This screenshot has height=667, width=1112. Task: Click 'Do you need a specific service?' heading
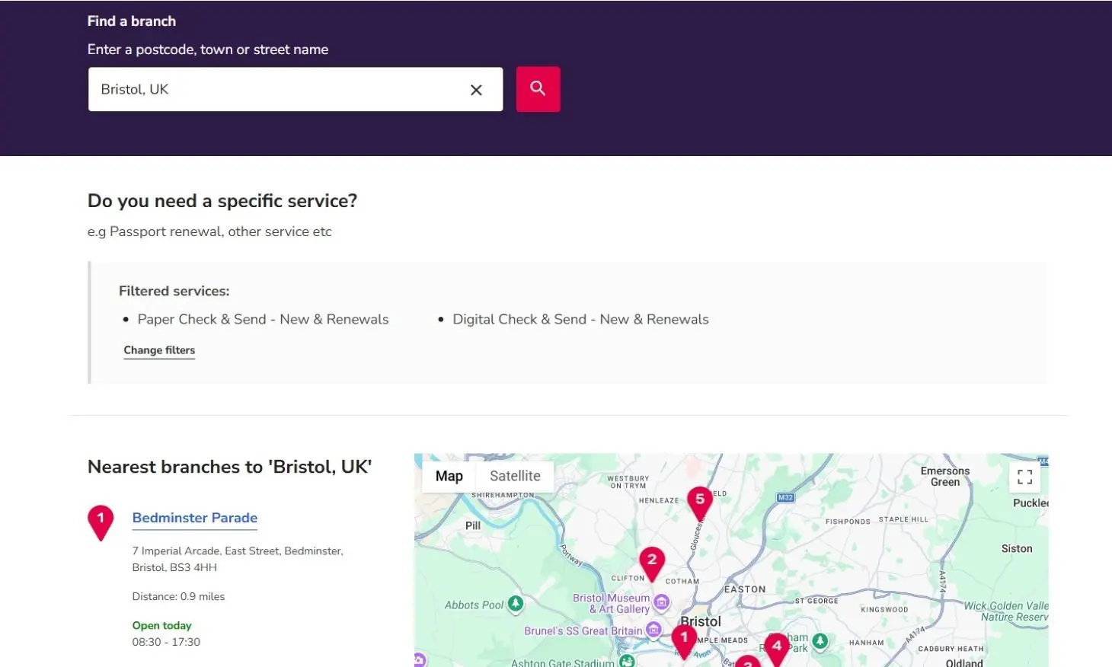click(222, 201)
